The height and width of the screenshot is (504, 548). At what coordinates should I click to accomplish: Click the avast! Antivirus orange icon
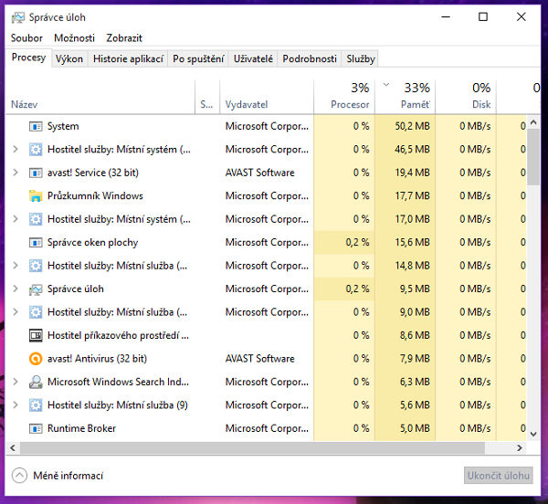point(36,359)
